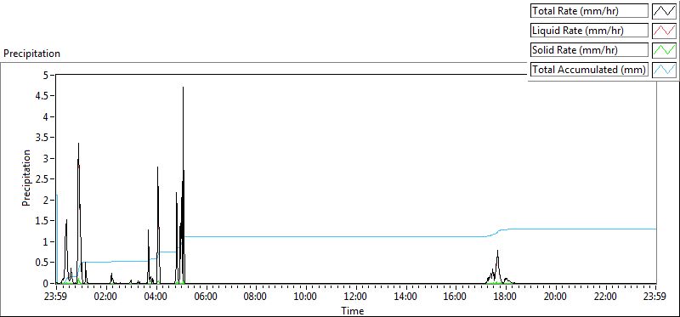680x317 pixels.
Task: Click the 18:00 time axis label
Action: (x=506, y=297)
